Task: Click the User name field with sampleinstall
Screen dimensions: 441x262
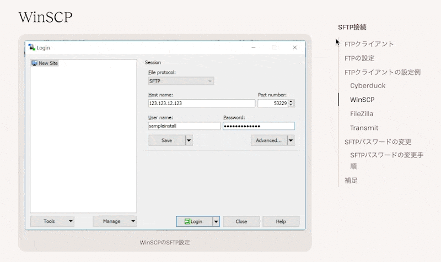Action: (184, 126)
